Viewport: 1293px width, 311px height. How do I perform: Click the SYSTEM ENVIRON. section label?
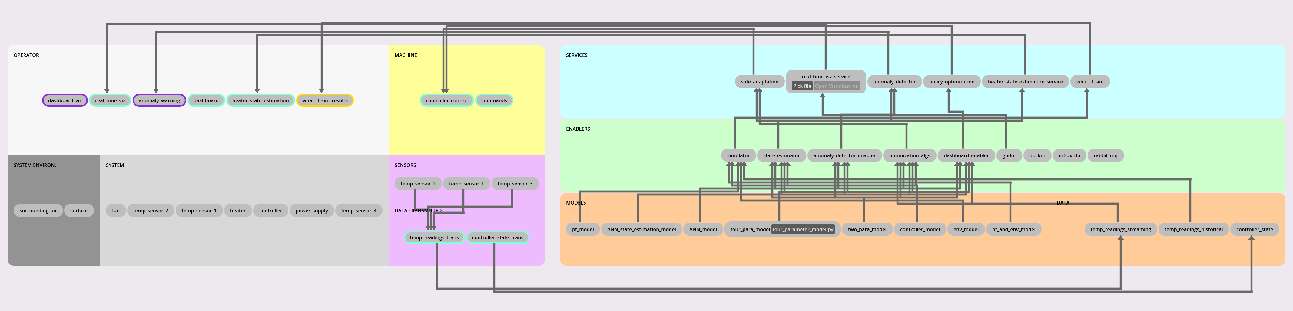click(x=35, y=165)
